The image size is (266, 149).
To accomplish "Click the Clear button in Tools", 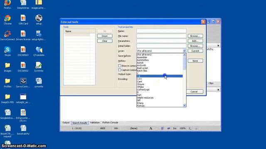I will (x=105, y=41).
